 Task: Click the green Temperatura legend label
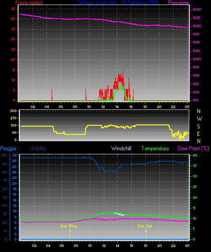155,148
